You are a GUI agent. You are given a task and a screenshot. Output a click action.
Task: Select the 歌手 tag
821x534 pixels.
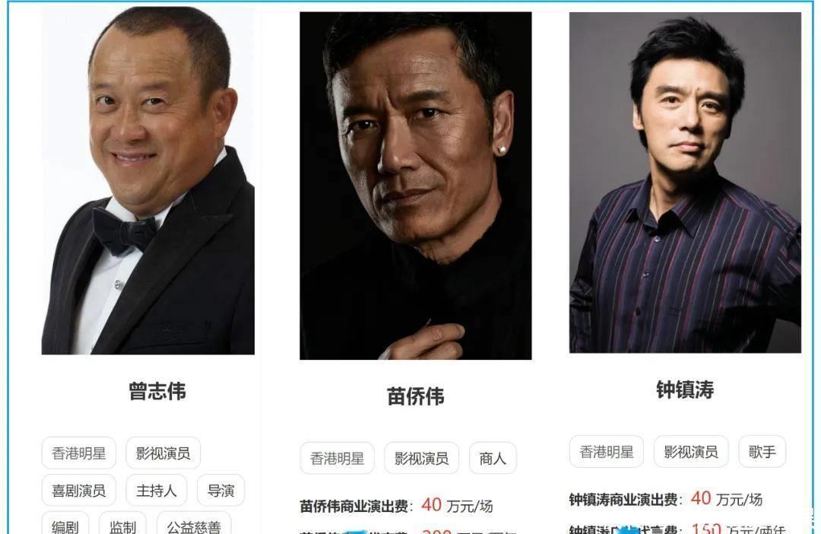click(x=762, y=451)
